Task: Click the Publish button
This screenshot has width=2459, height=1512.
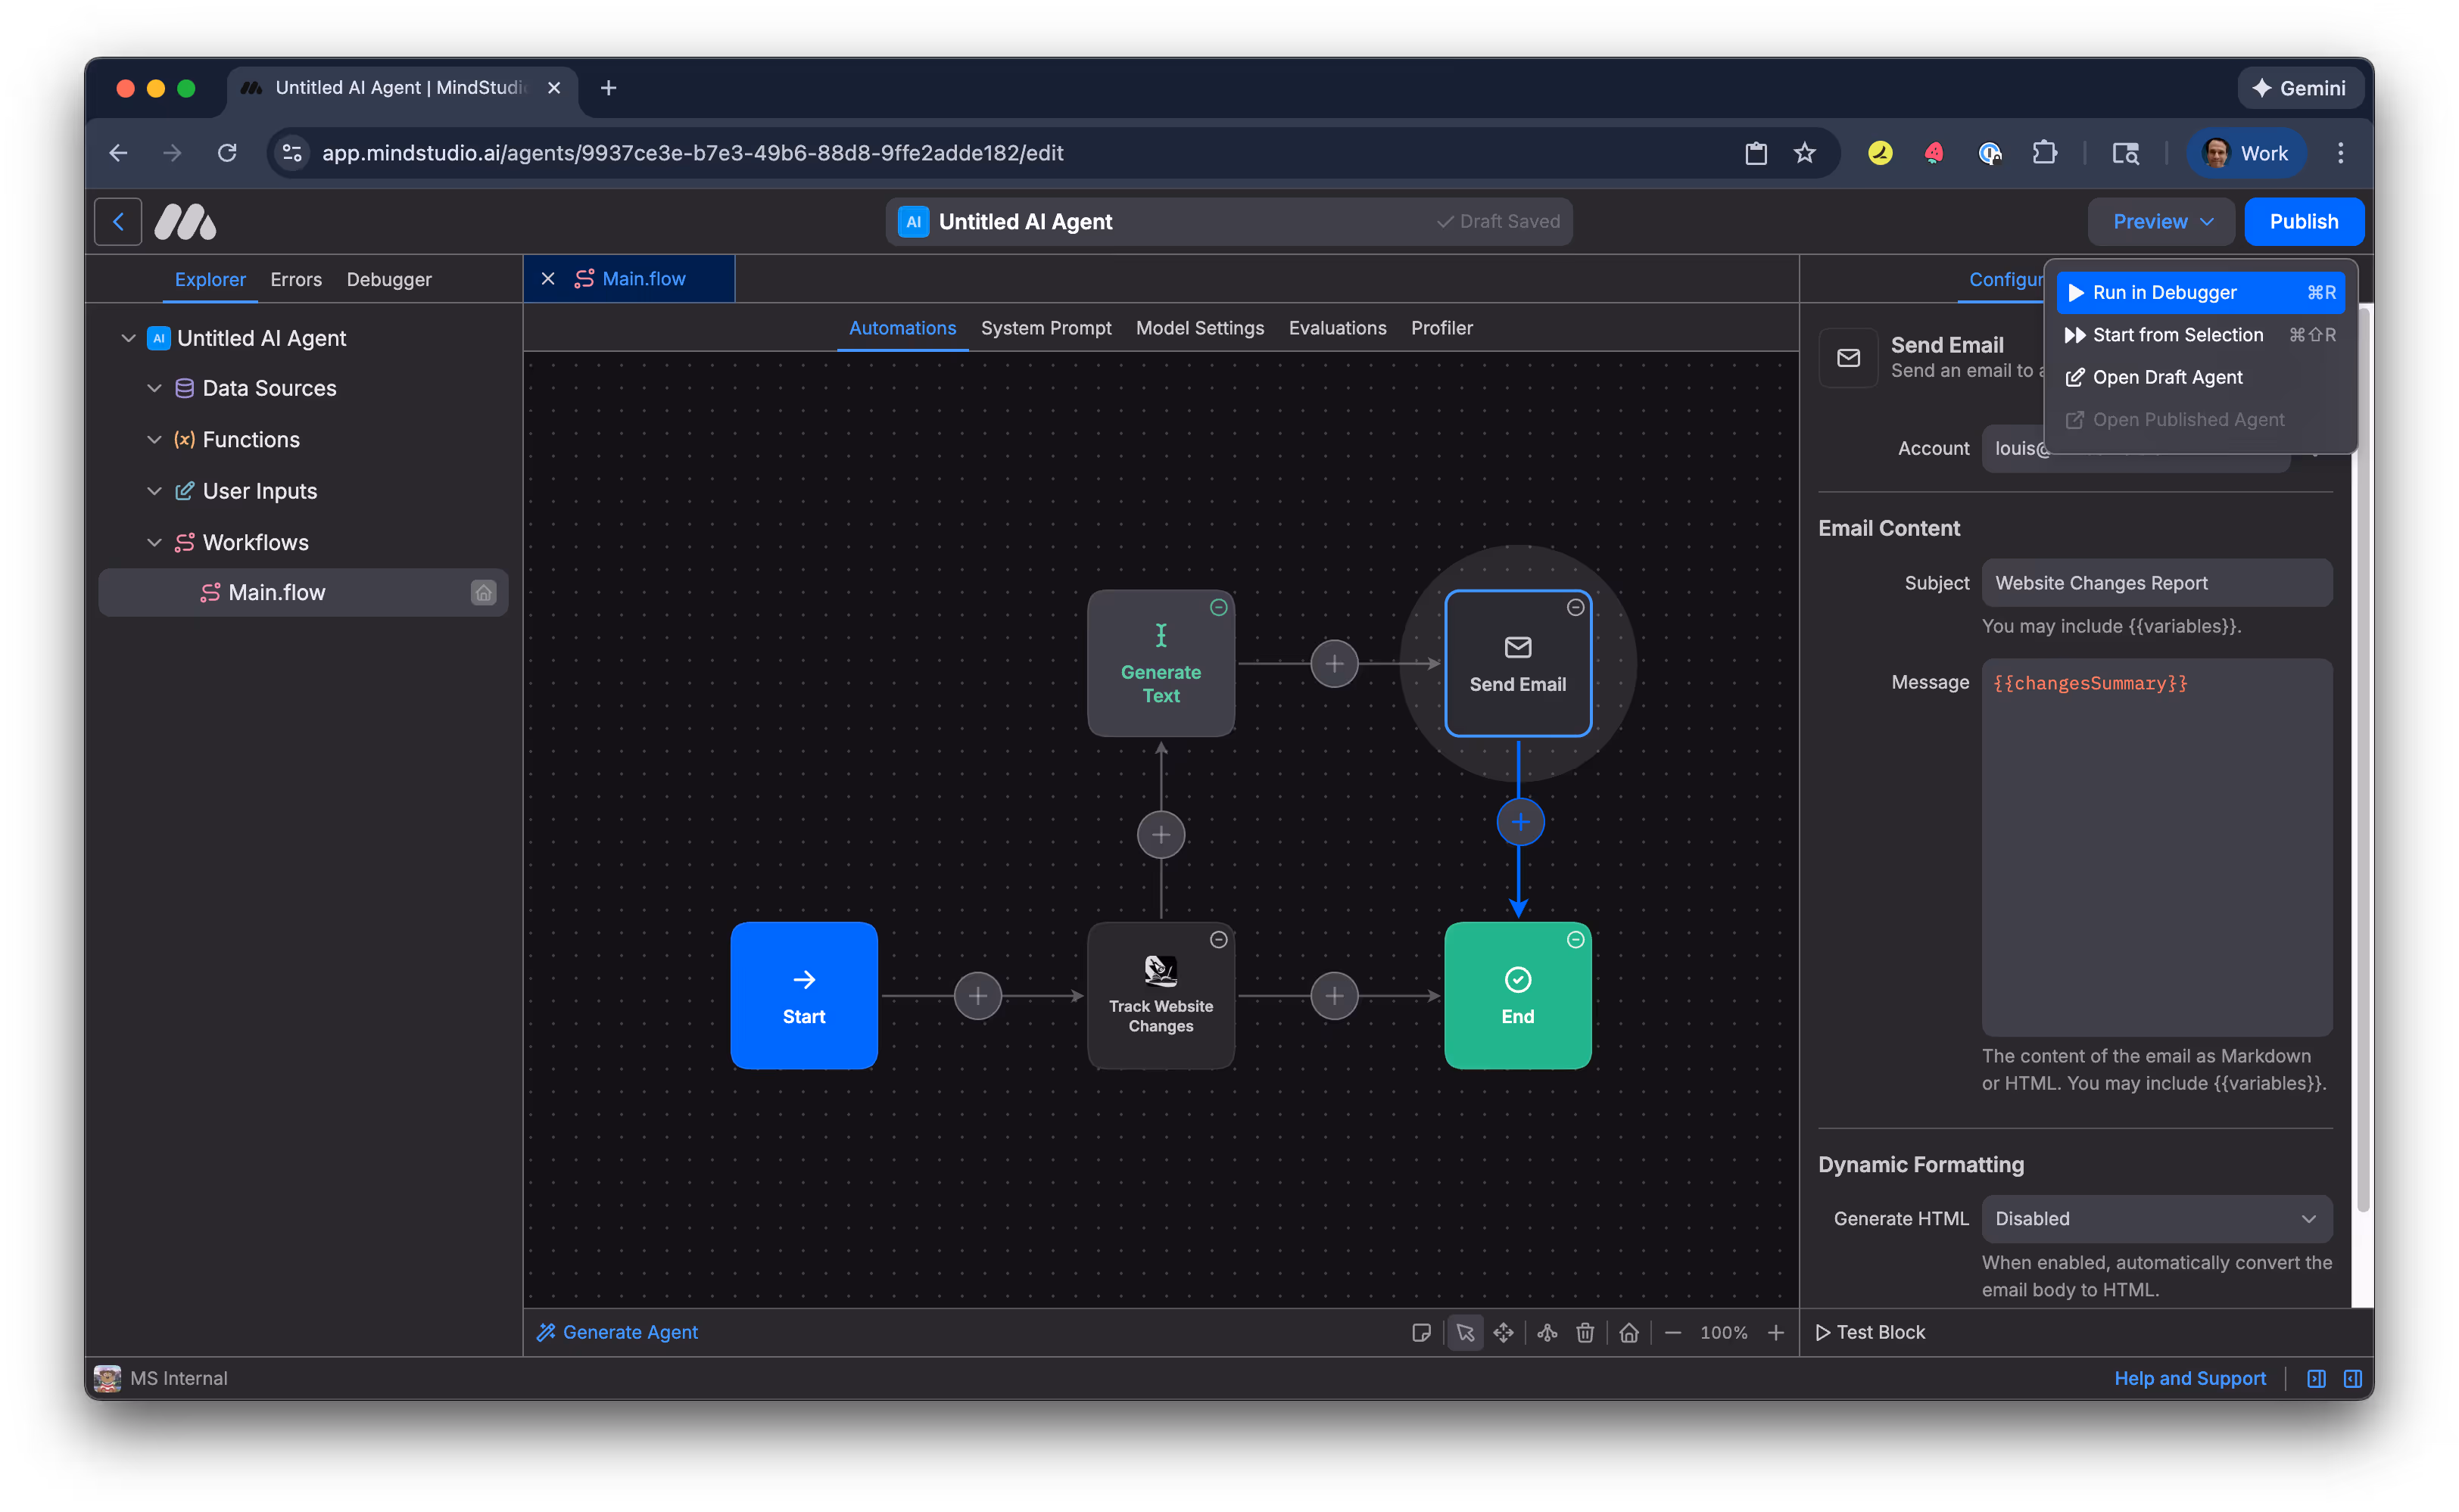Action: 2303,221
